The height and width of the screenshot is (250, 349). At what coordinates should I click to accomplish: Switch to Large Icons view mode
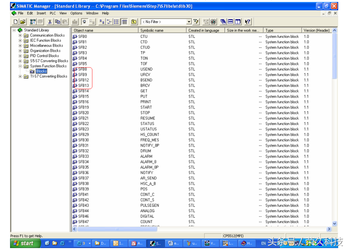coord(102,22)
